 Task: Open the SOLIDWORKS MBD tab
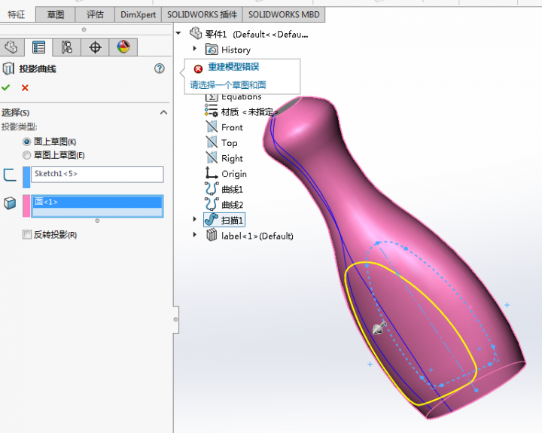(x=282, y=14)
